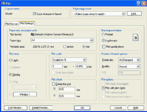Image resolution: width=147 pixels, height=112 pixels.
Task: Open the Scaled to Fit scale dropdown
Action: tap(84, 60)
